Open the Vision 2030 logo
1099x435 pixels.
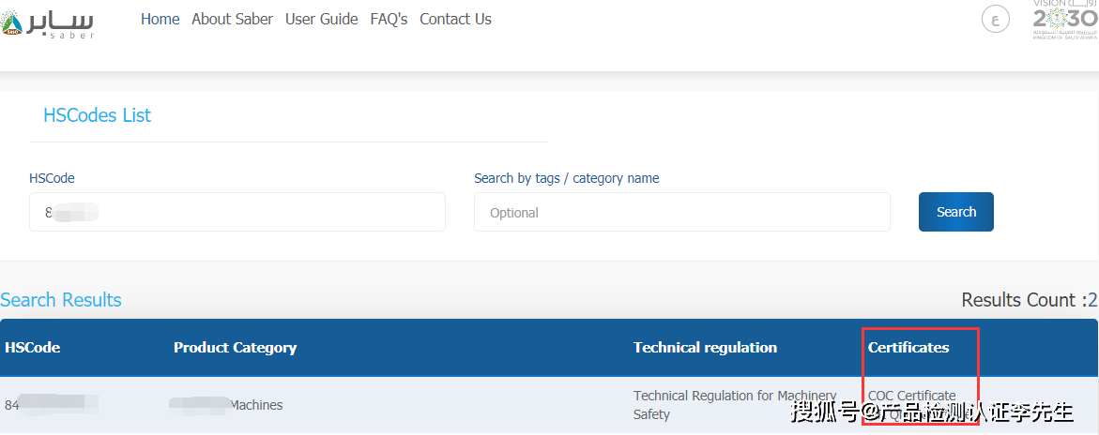coord(1064,20)
